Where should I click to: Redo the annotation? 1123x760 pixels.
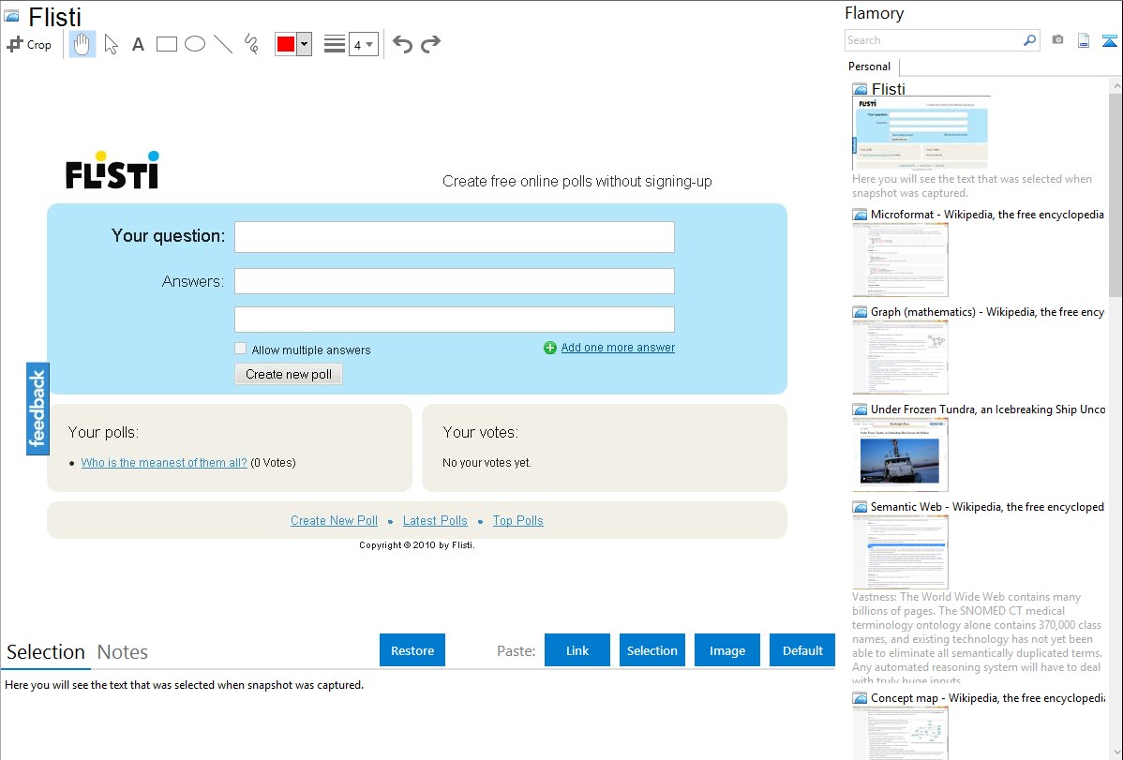click(430, 44)
